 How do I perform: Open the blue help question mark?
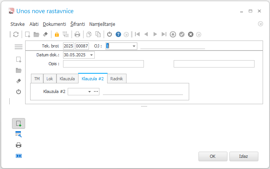point(118,34)
